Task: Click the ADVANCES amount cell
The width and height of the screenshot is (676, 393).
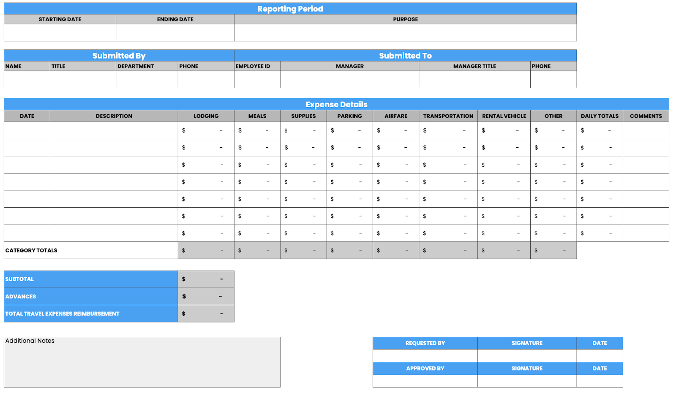Action: [206, 296]
